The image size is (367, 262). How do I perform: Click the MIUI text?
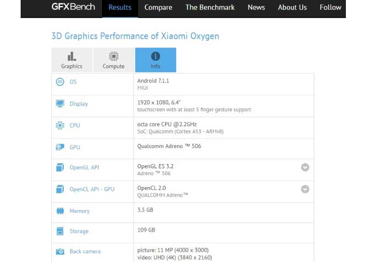[143, 88]
